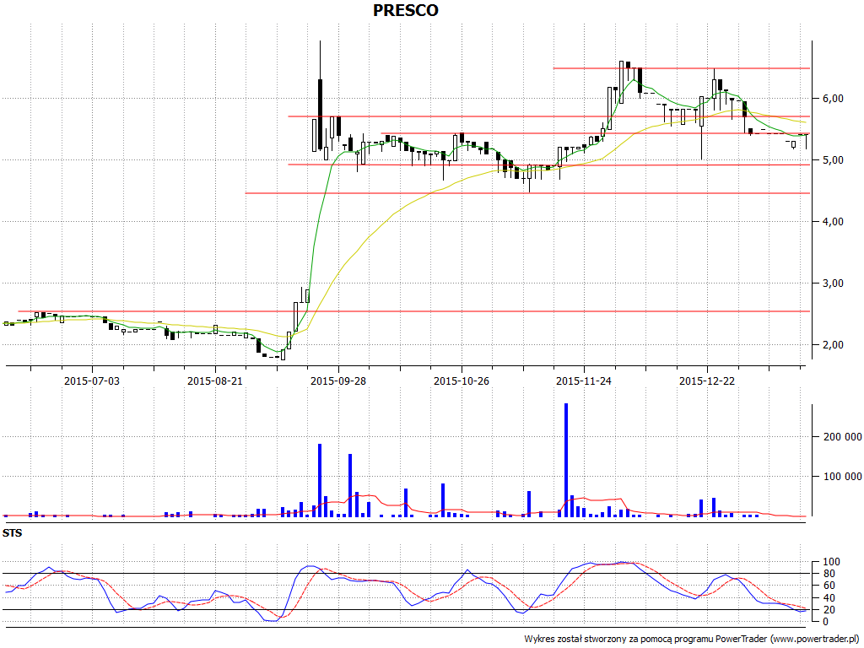Click the tallest volume bar in late November
The width and height of the screenshot is (864, 648).
click(x=566, y=460)
